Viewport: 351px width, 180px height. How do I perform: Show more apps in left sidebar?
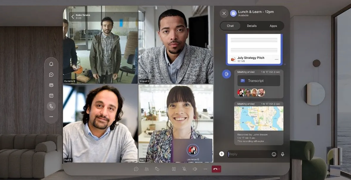(51, 117)
